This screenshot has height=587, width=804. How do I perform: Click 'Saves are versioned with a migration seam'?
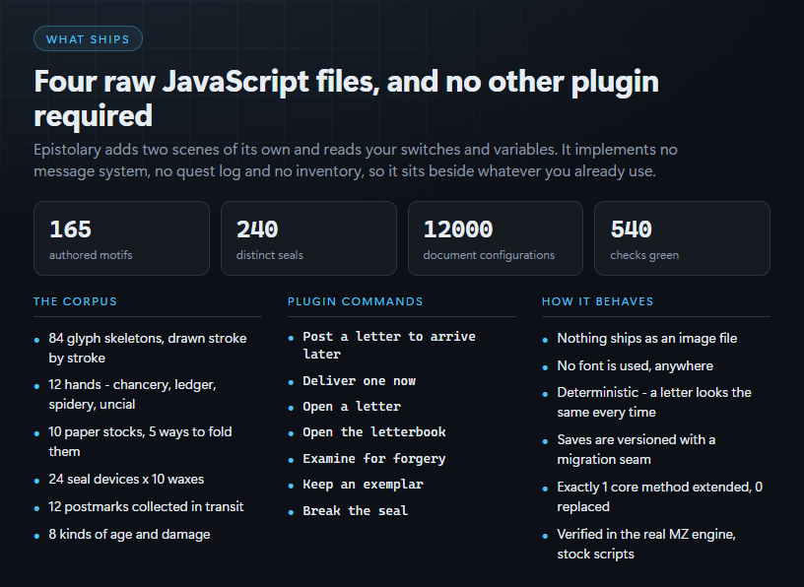[636, 449]
